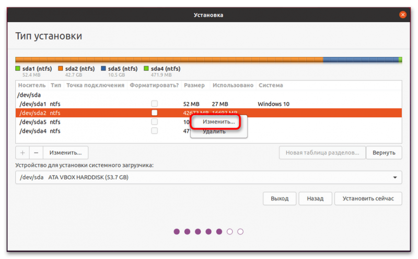
Task: Click the Выход button
Action: 280,199
